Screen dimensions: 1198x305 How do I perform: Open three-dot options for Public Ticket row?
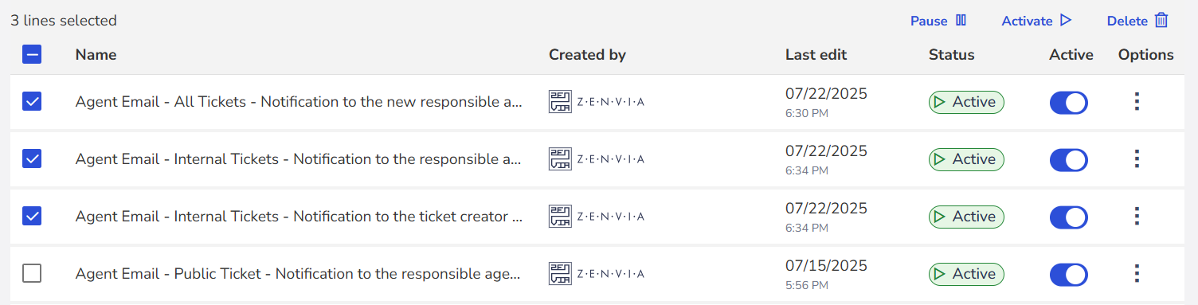[x=1137, y=274]
